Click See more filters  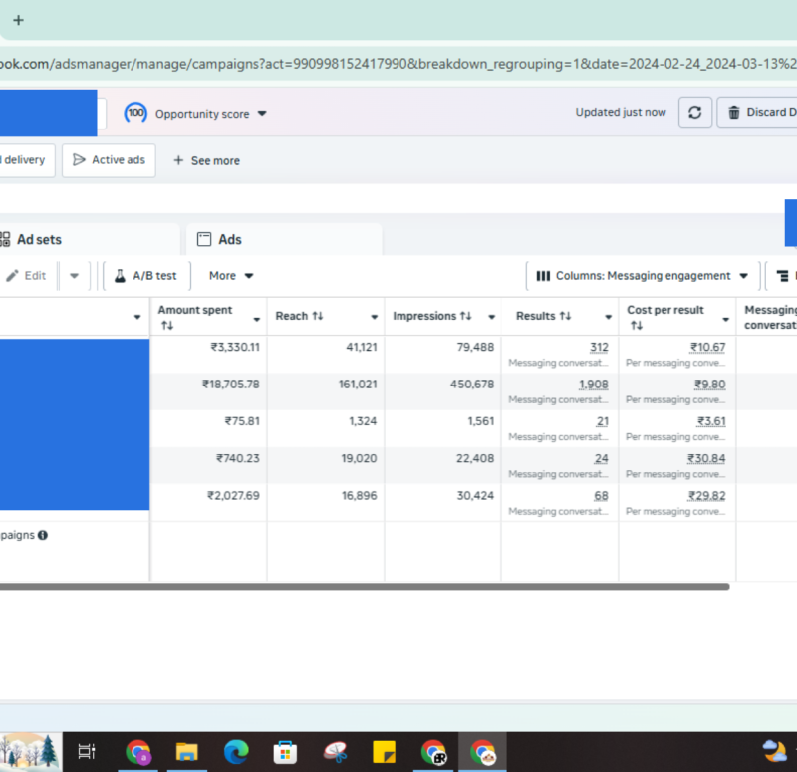click(x=206, y=160)
